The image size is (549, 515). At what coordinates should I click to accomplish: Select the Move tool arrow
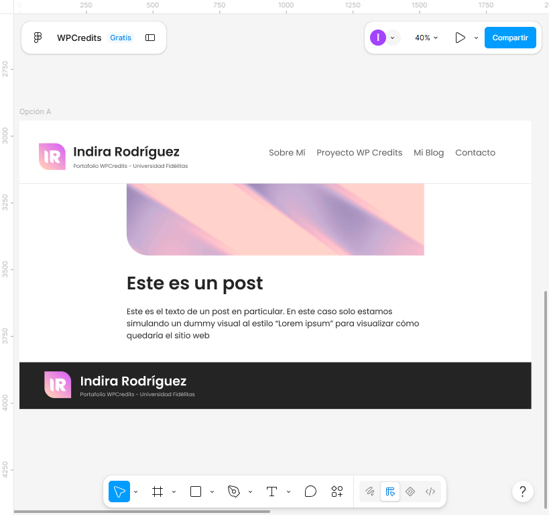click(x=119, y=491)
